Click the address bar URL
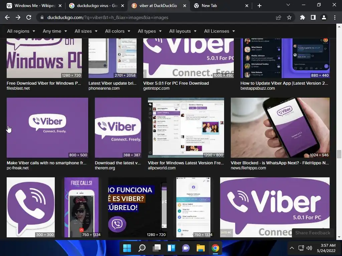342x256 pixels. pyautogui.click(x=108, y=17)
